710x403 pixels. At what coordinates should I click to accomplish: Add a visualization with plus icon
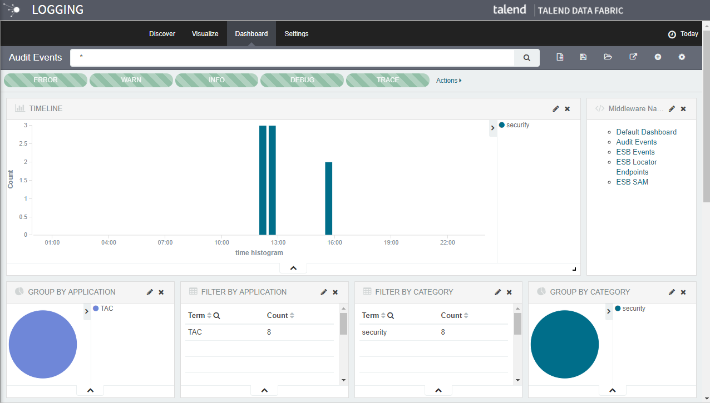click(658, 57)
